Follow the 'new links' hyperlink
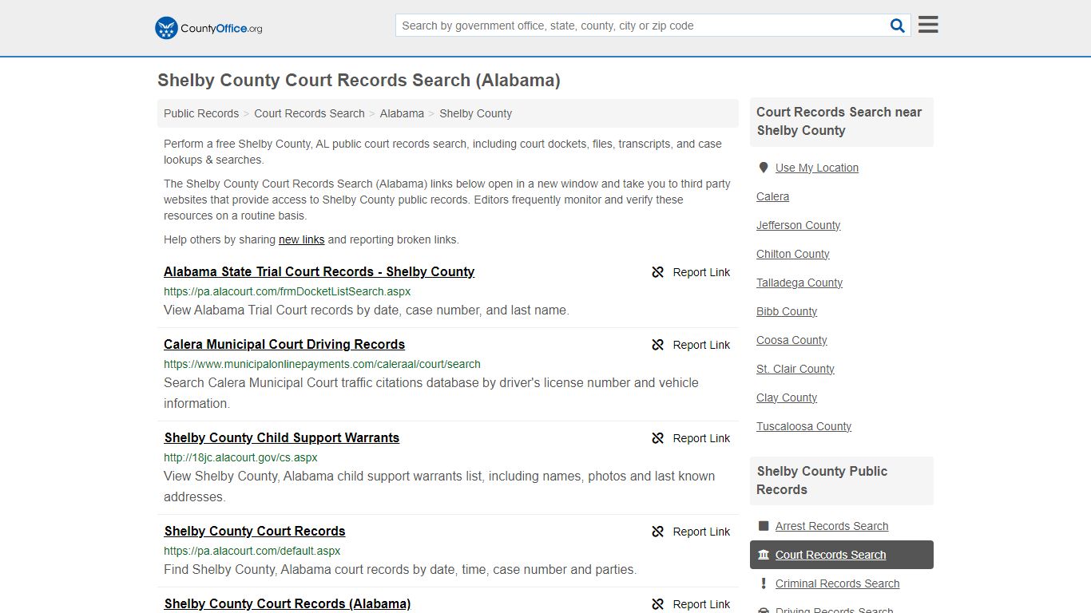Screen dimensions: 1091x613 (301, 239)
